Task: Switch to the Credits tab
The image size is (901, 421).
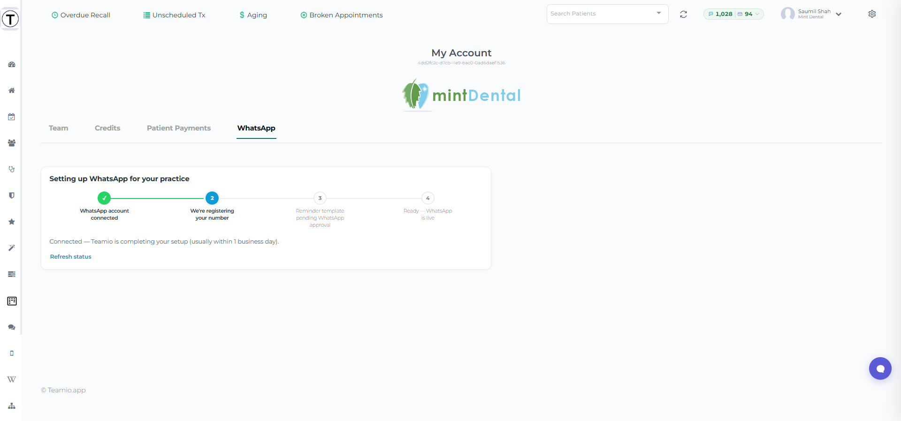Action: point(107,128)
